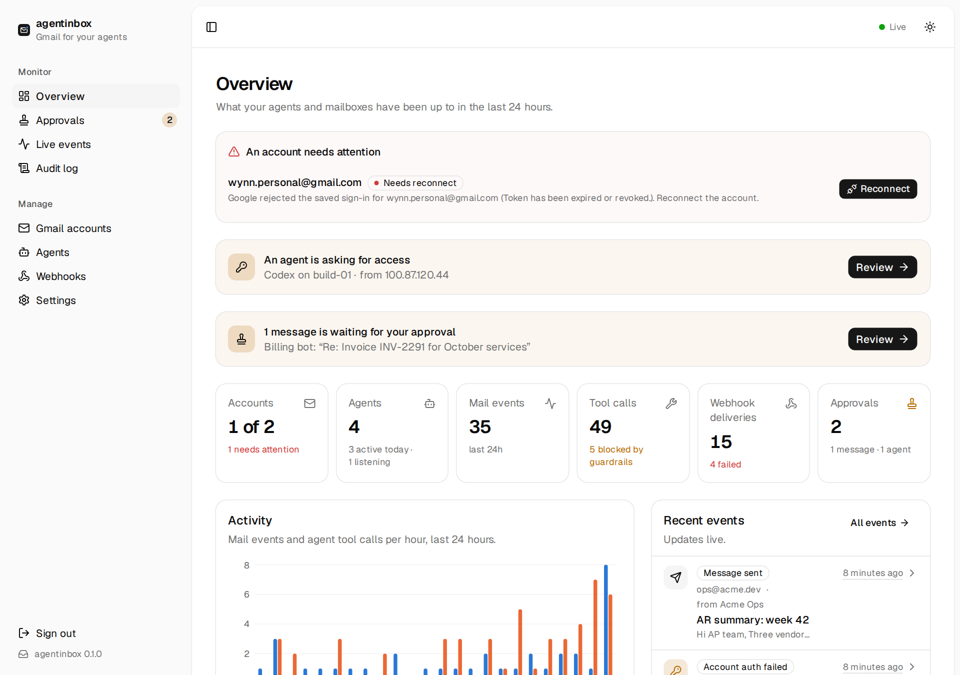Click the '1 needs attention' text

(263, 449)
